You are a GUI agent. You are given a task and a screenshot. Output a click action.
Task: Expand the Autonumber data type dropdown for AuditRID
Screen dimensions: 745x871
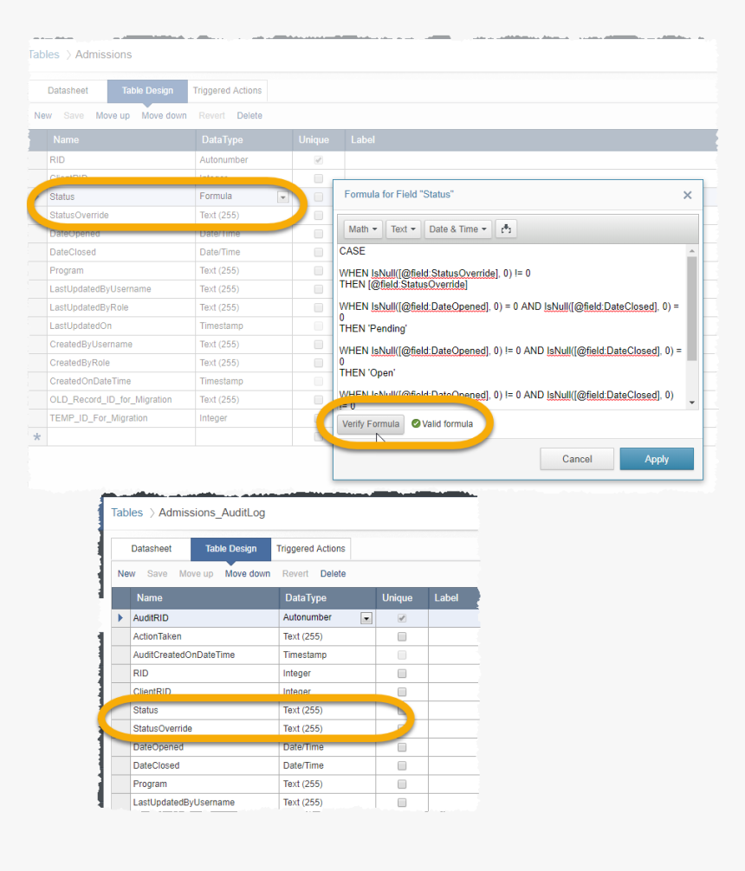[x=366, y=618]
